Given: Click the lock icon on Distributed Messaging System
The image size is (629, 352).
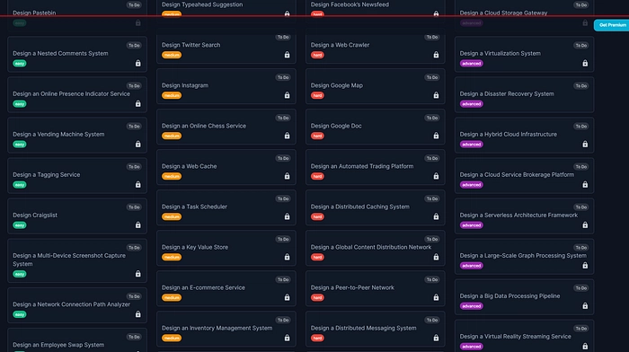Looking at the screenshot, I should pos(436,338).
